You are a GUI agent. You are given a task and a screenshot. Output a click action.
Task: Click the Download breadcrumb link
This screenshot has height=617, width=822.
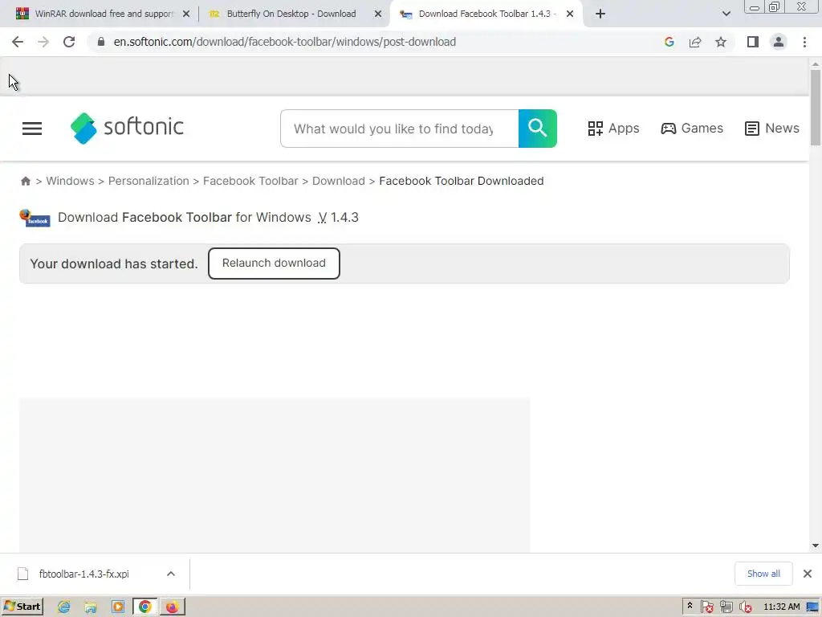coord(339,181)
